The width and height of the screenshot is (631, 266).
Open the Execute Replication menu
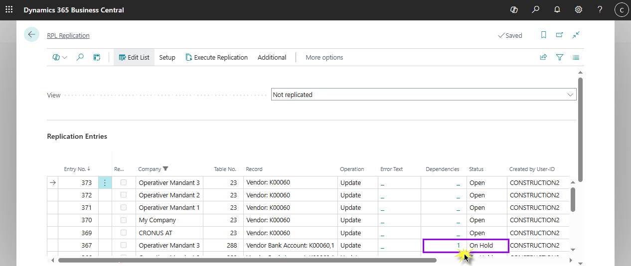pyautogui.click(x=216, y=57)
